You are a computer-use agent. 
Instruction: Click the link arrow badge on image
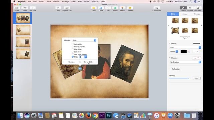coord(80,68)
